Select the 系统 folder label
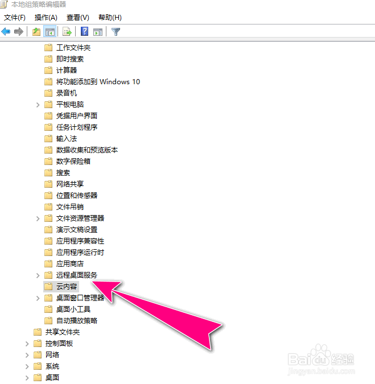The width and height of the screenshot is (375, 384). [x=52, y=366]
